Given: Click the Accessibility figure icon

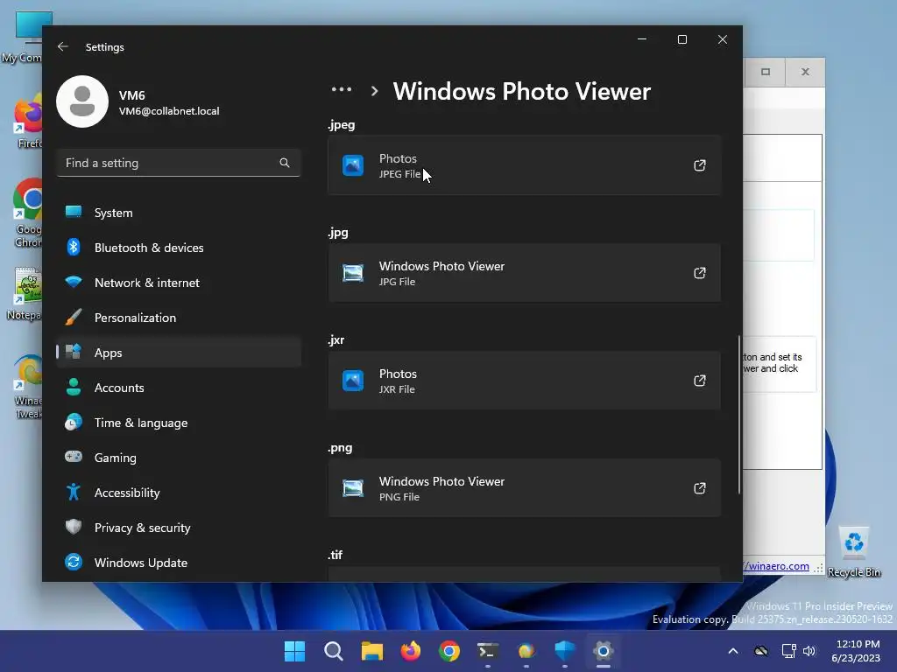Looking at the screenshot, I should (74, 492).
